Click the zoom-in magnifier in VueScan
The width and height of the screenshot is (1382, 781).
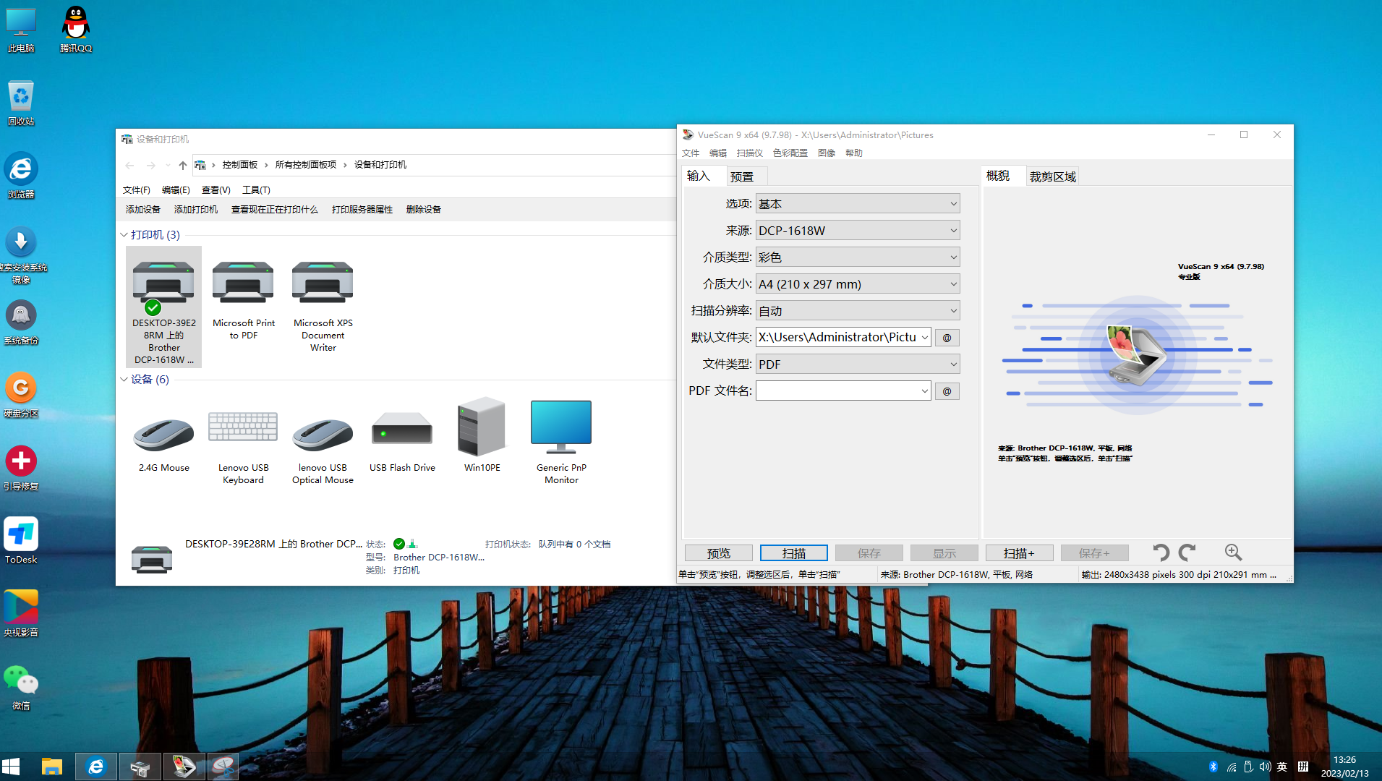tap(1233, 553)
